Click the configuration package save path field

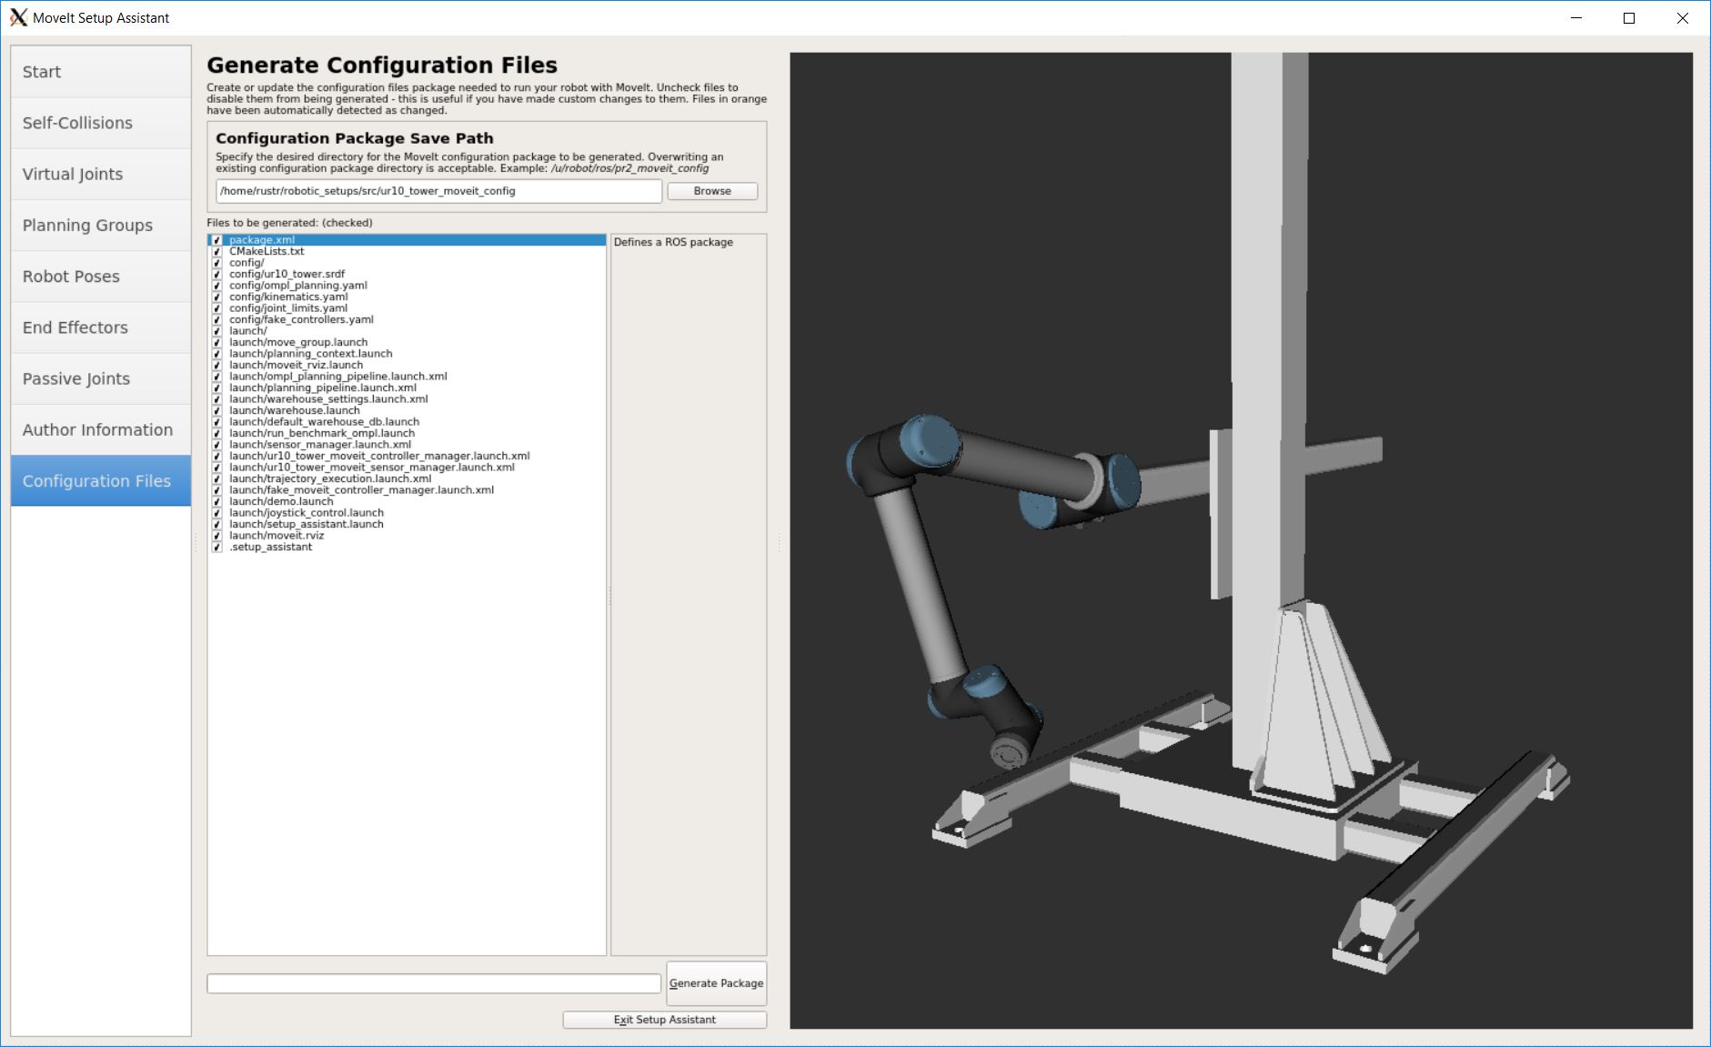[x=438, y=191]
